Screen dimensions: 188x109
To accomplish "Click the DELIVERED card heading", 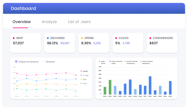I will [58, 38].
